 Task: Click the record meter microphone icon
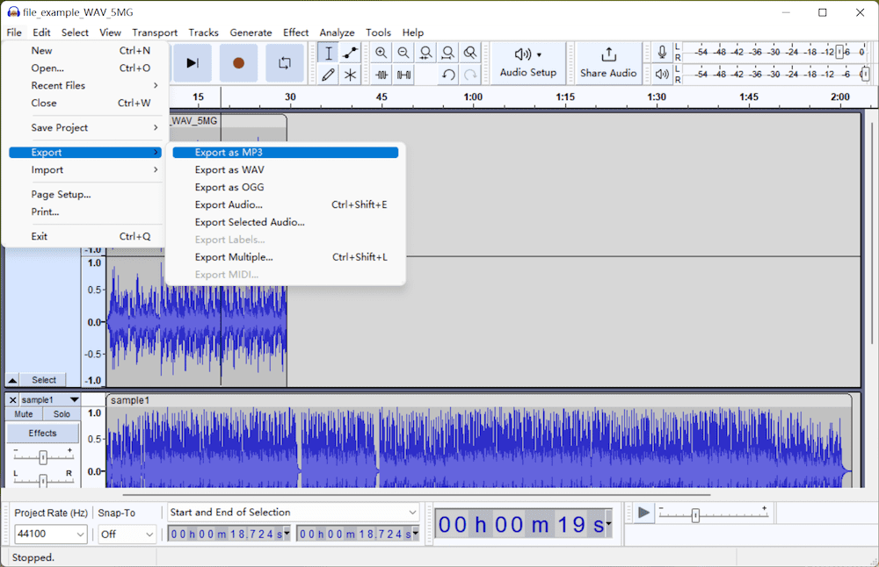662,53
